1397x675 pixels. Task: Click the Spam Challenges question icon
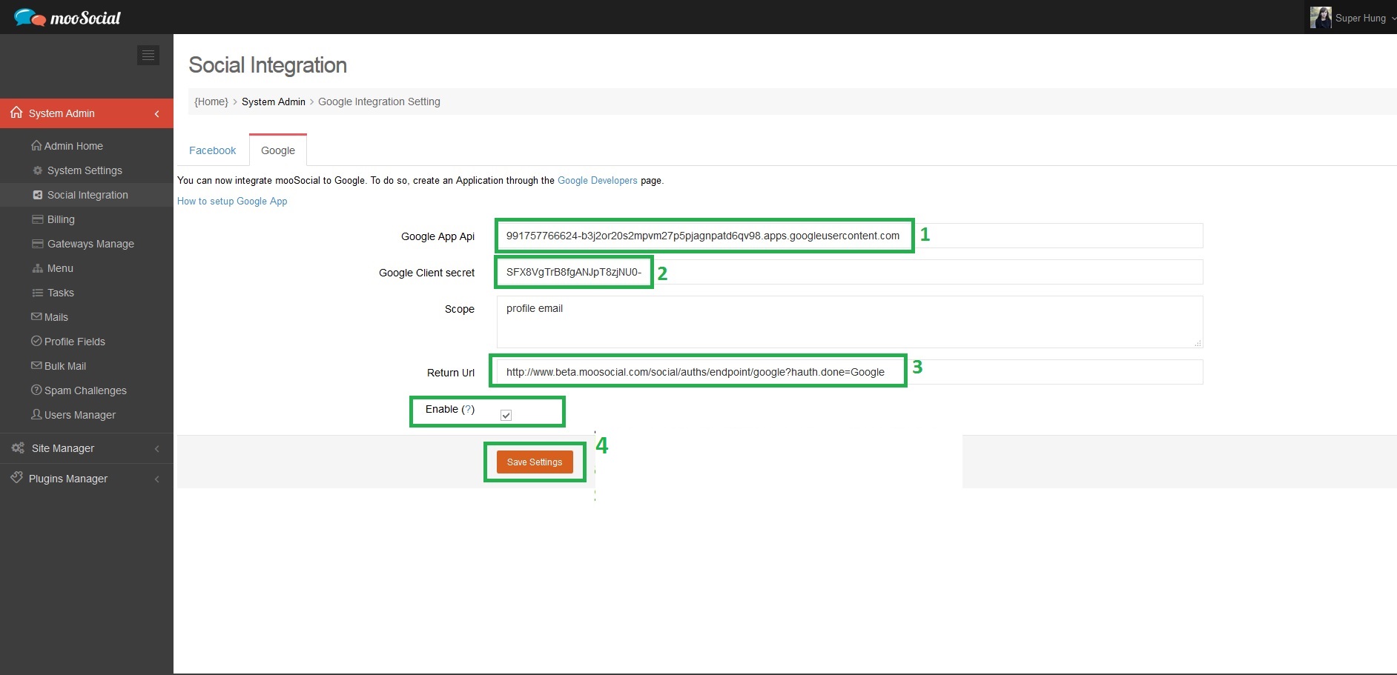[36, 390]
